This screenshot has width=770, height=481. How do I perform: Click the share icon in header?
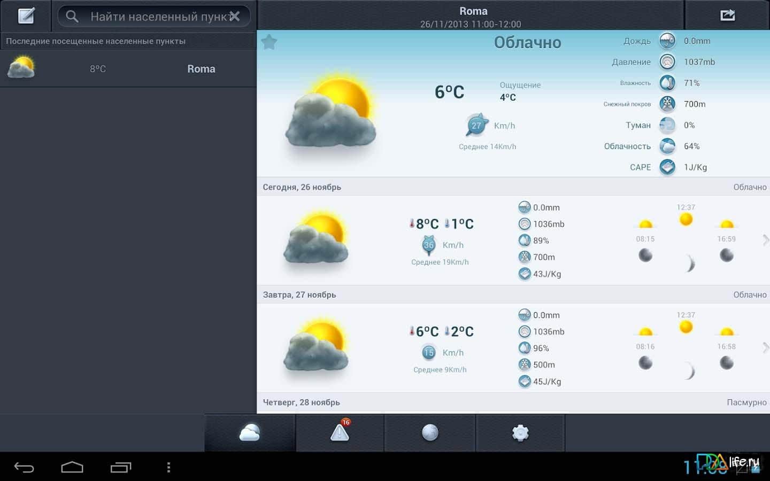click(x=727, y=15)
